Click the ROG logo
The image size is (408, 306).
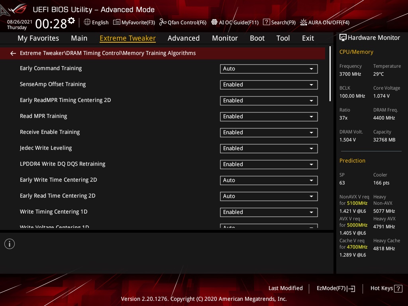pyautogui.click(x=18, y=9)
